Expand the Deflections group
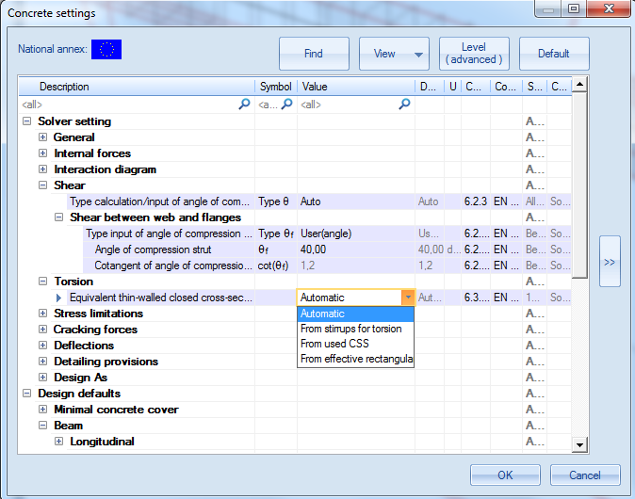The width and height of the screenshot is (635, 499). point(42,346)
